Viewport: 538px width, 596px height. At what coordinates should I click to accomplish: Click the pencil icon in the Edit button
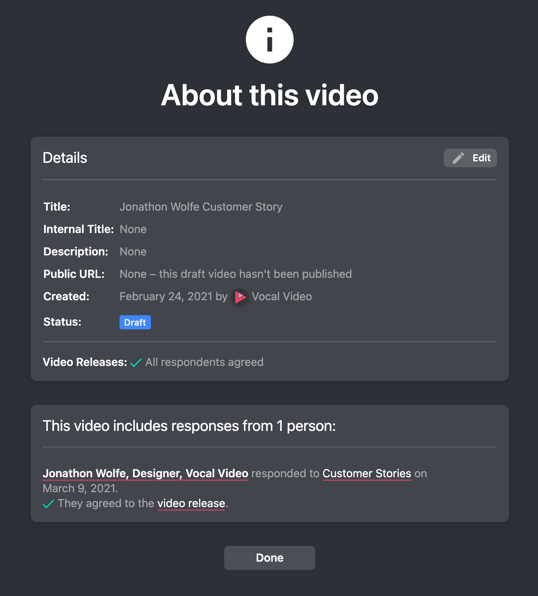pos(458,158)
